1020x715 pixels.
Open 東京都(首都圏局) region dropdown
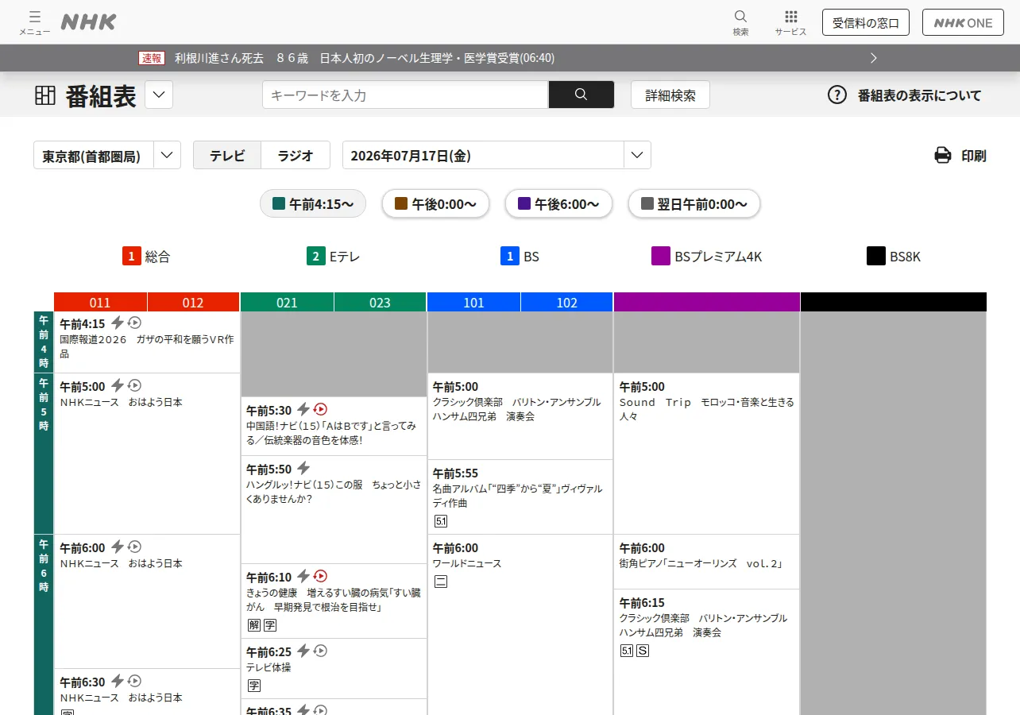tap(107, 155)
